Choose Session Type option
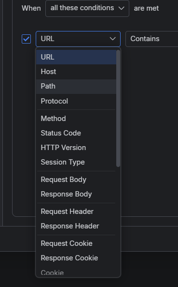The image size is (178, 287). tap(76, 162)
